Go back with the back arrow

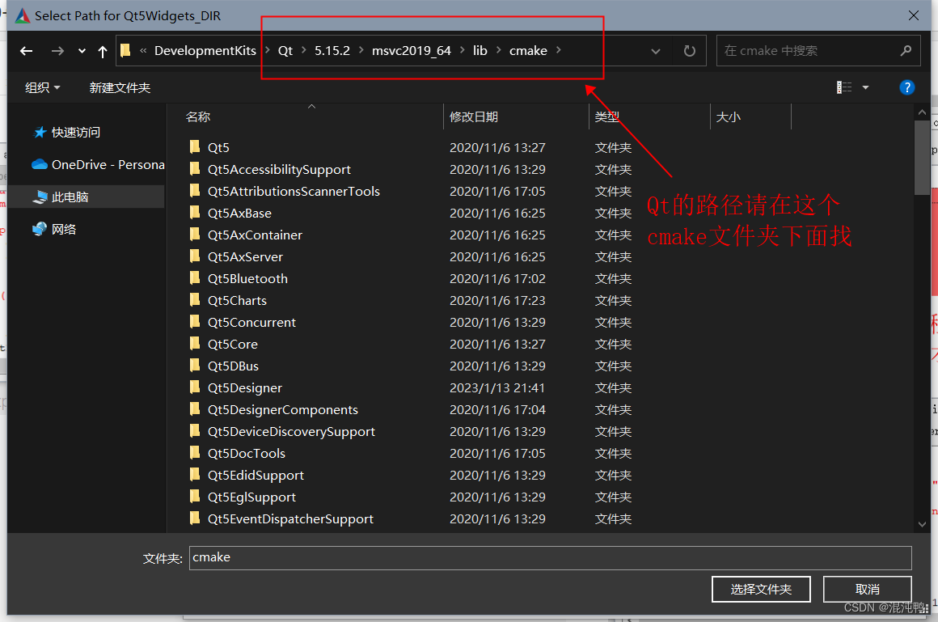click(x=26, y=51)
